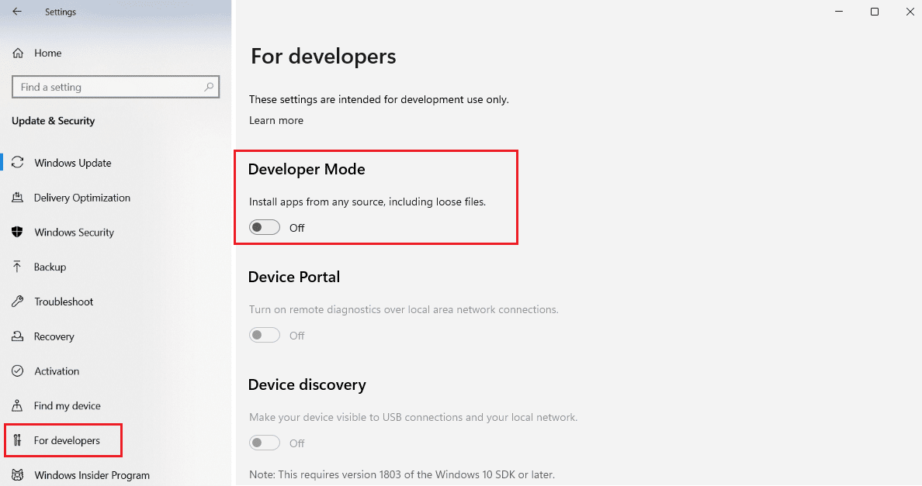Select the Activation page
The width and height of the screenshot is (922, 486).
point(57,371)
